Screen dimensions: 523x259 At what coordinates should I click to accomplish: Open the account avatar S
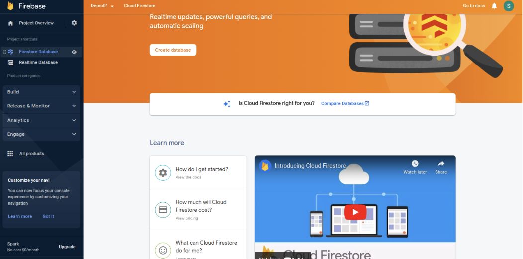tap(508, 6)
